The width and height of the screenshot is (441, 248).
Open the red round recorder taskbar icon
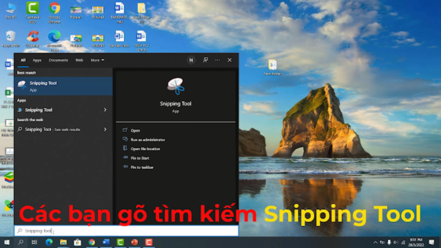tap(134, 242)
